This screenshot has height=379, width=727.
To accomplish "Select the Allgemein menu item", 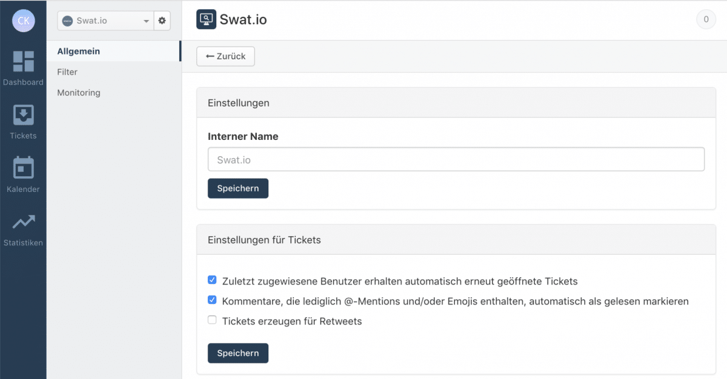I will tap(114, 51).
